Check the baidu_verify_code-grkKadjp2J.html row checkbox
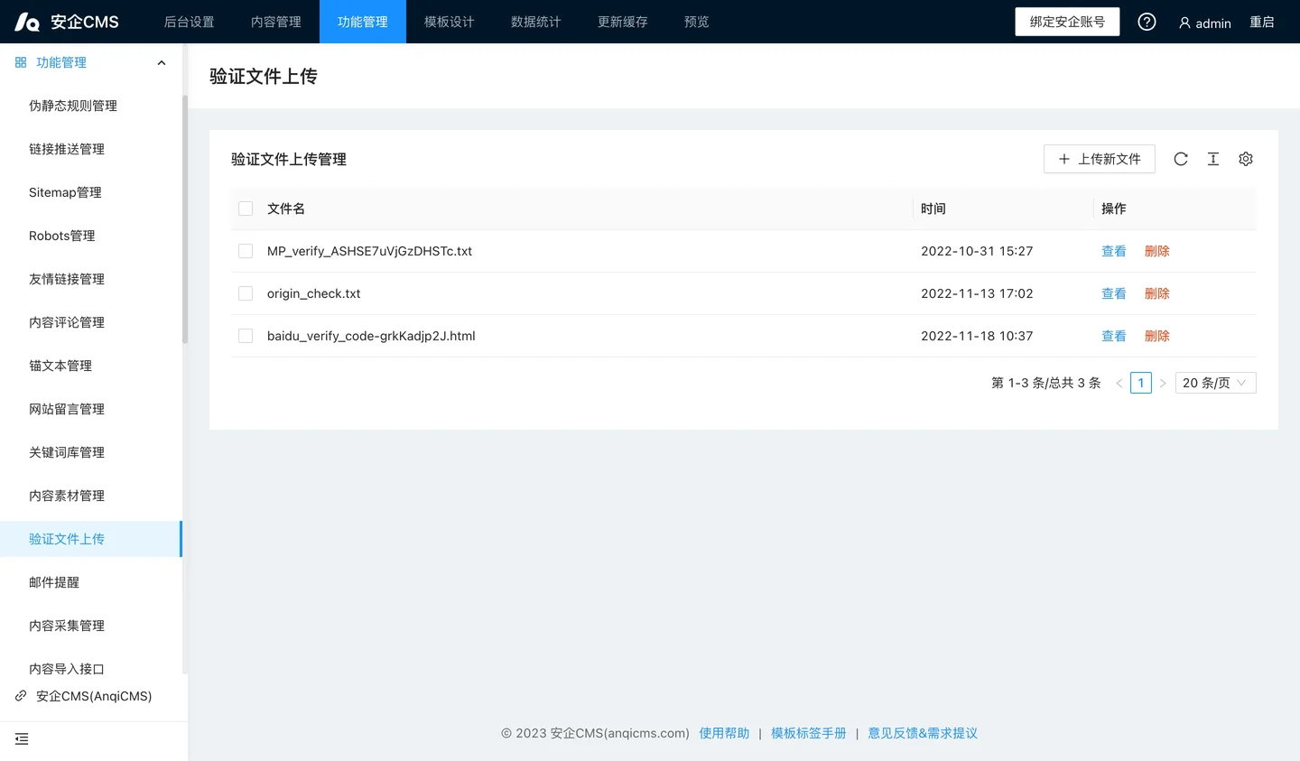The height and width of the screenshot is (761, 1300). (x=246, y=336)
